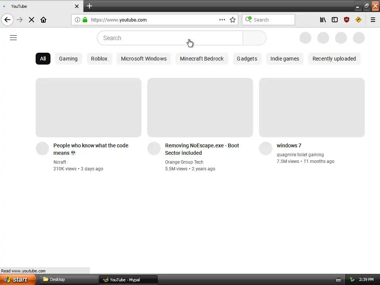Select the Microsoft Windows filter chip
Screen dimensions: 380x285
(144, 59)
